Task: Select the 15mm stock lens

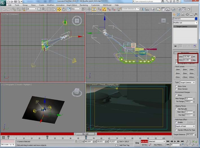Action: [178, 70]
